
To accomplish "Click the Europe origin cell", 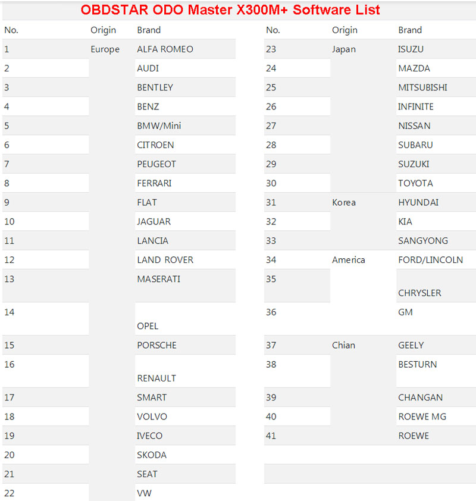I will (x=105, y=49).
